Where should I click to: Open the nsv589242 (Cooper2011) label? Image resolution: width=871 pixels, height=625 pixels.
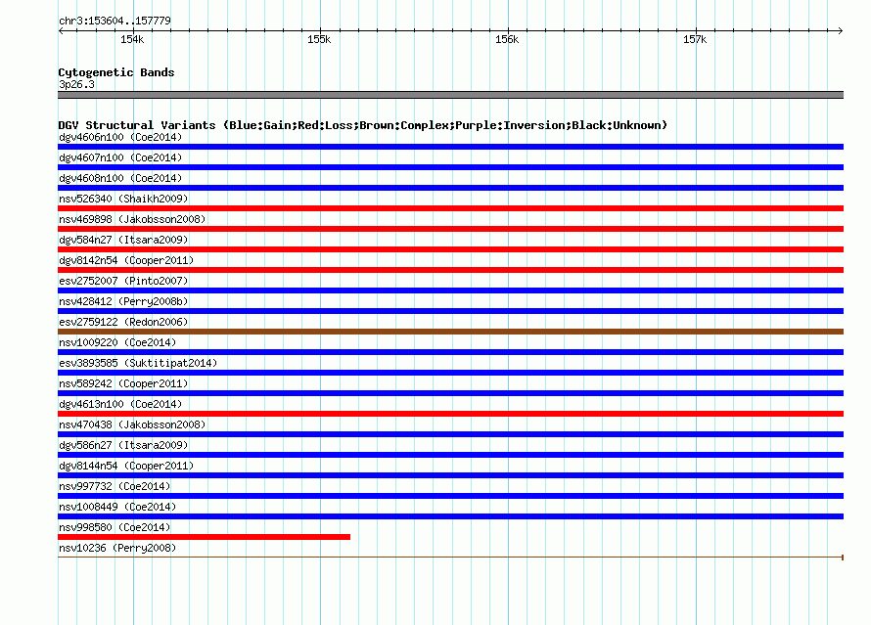tap(123, 383)
